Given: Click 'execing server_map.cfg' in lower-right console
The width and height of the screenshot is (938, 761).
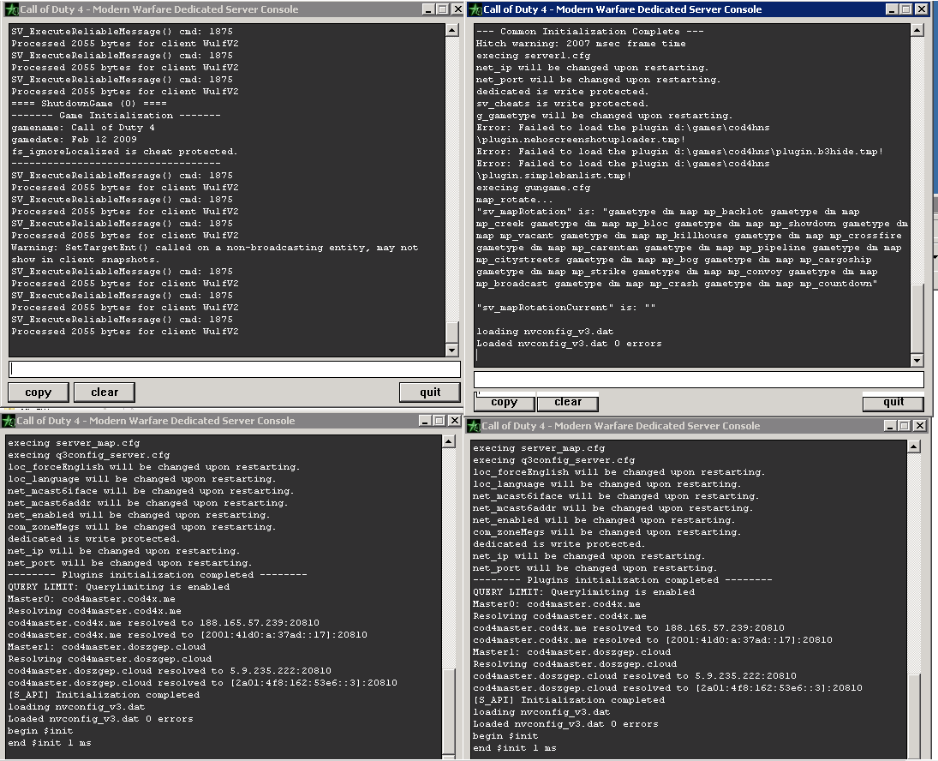Looking at the screenshot, I should coord(539,448).
